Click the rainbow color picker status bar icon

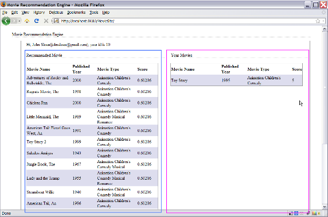[x=314, y=213]
